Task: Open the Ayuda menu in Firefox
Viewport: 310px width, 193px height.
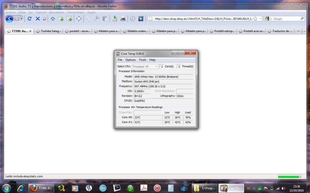Action: pyautogui.click(x=91, y=12)
